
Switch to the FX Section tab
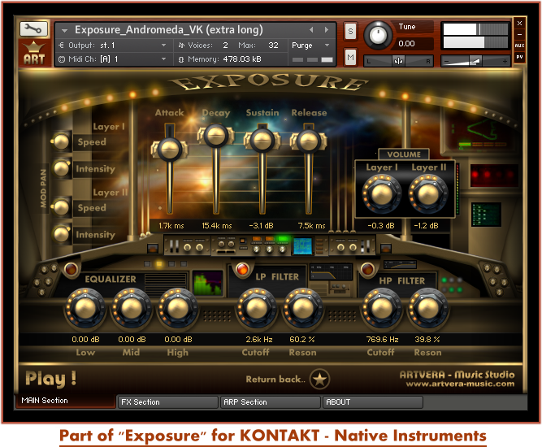coord(167,401)
